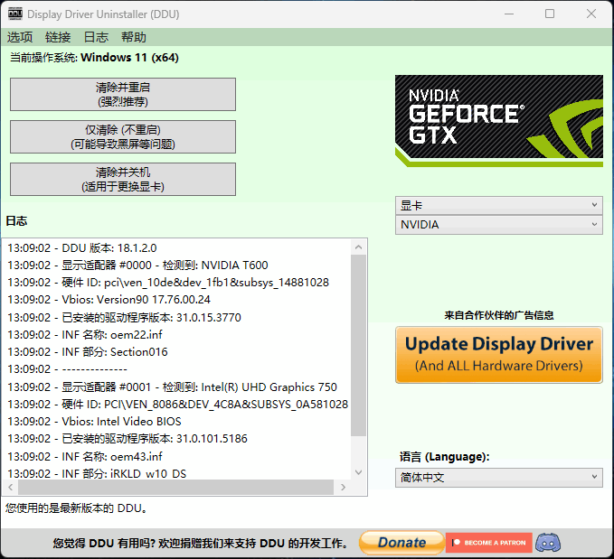The width and height of the screenshot is (614, 559).
Task: Open the 选项 menu
Action: pos(20,37)
